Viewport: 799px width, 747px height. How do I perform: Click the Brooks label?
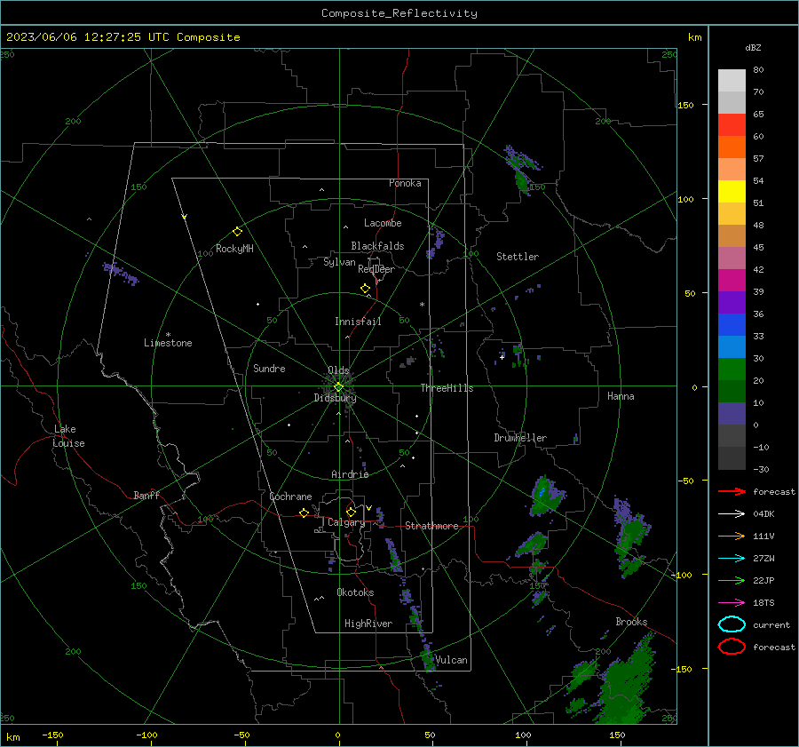631,622
